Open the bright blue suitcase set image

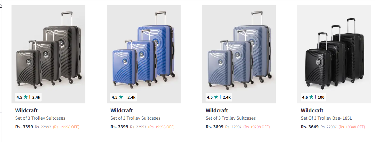click(144, 51)
